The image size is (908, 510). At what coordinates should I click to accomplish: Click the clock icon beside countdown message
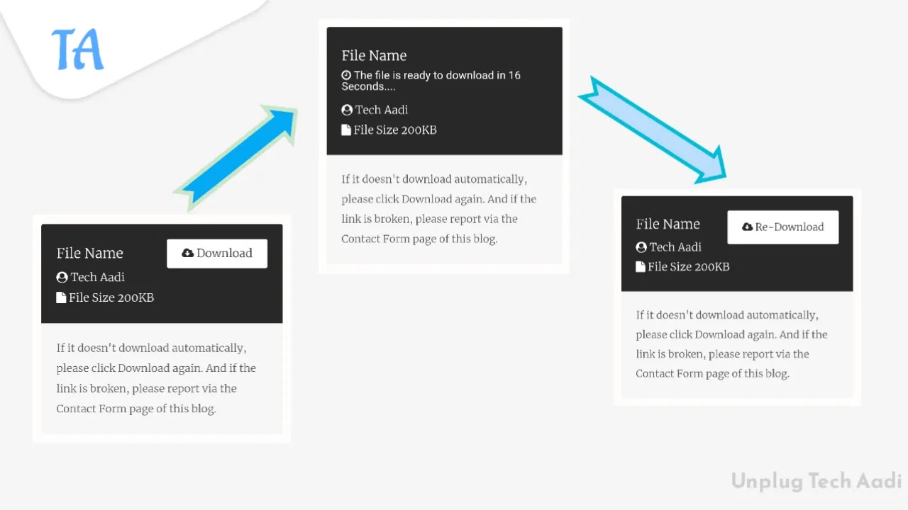tap(346, 75)
